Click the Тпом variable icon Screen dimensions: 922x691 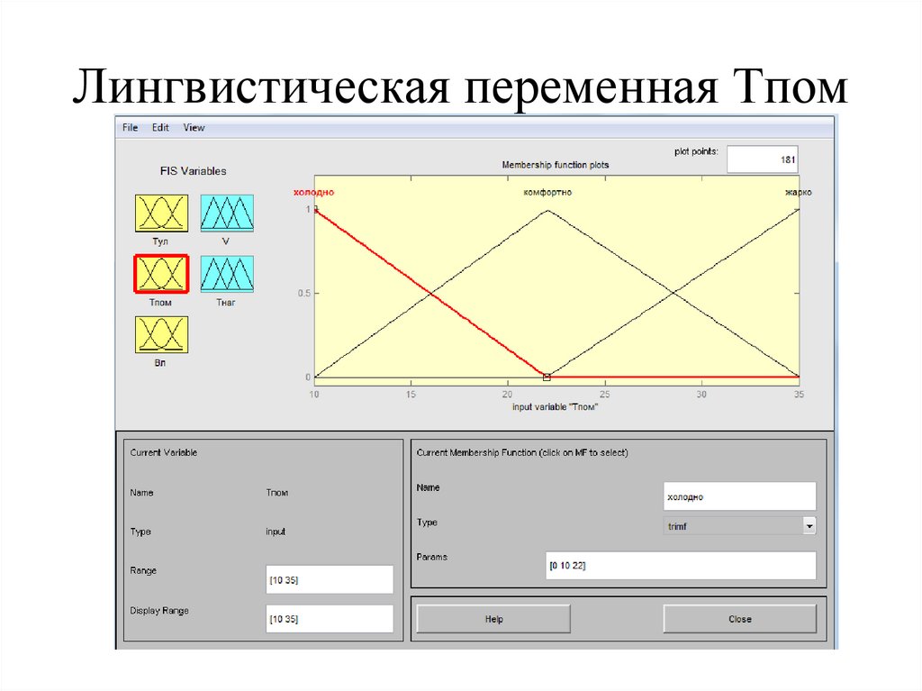(161, 274)
